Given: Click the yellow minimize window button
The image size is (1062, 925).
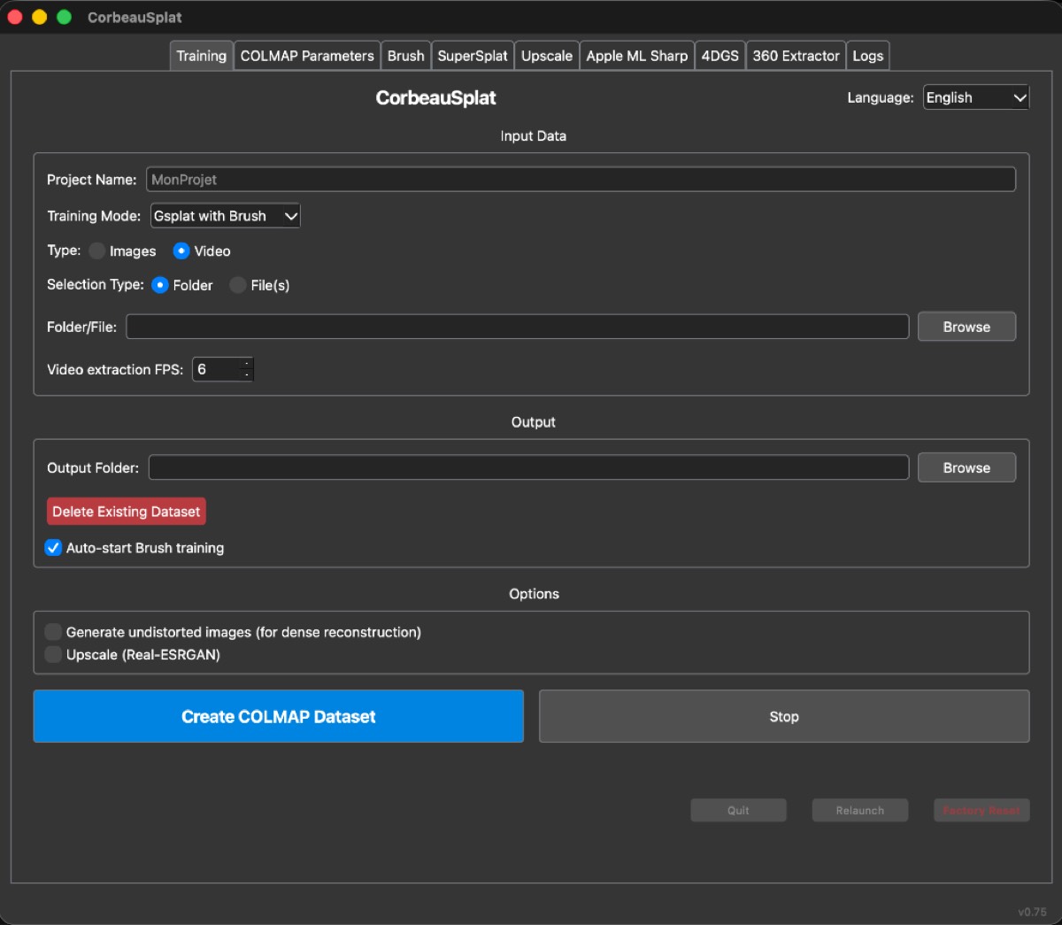Looking at the screenshot, I should pos(39,17).
